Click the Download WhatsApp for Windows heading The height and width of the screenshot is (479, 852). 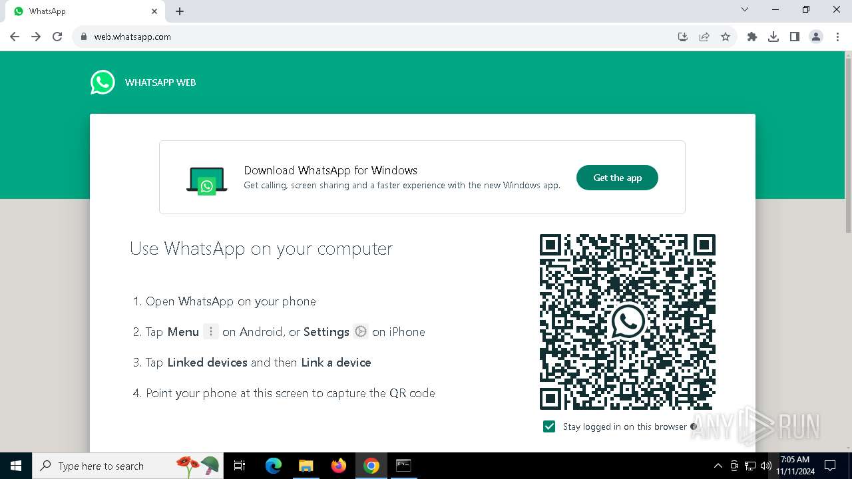(x=331, y=170)
